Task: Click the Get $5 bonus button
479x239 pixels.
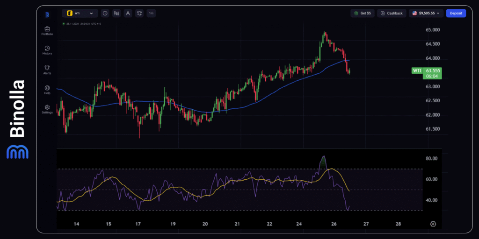Action: coord(363,14)
